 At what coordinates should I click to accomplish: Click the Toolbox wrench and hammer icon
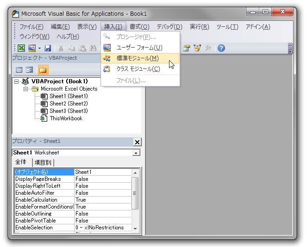(x=208, y=48)
